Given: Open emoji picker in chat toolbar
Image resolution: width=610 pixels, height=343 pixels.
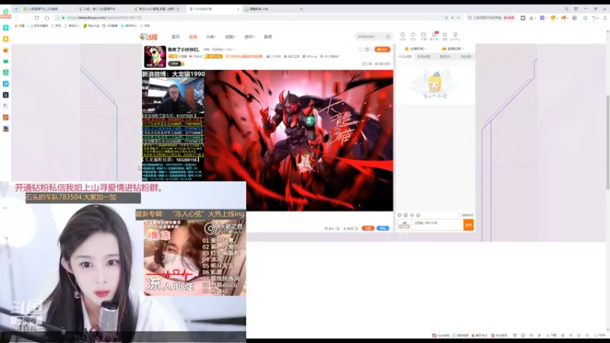Looking at the screenshot, I should (x=400, y=215).
